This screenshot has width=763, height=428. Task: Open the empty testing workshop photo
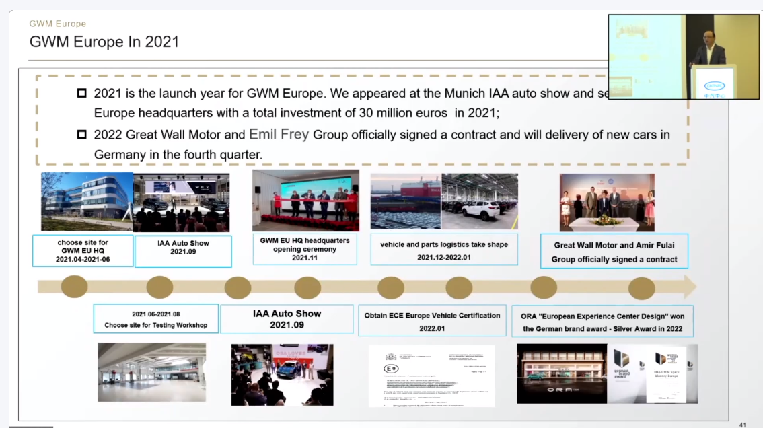point(152,373)
